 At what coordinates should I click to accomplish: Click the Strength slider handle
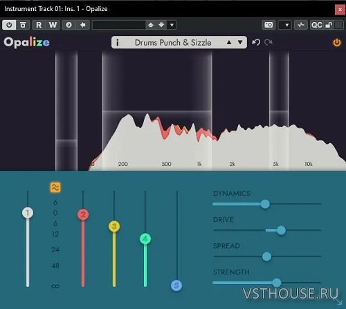(x=277, y=283)
